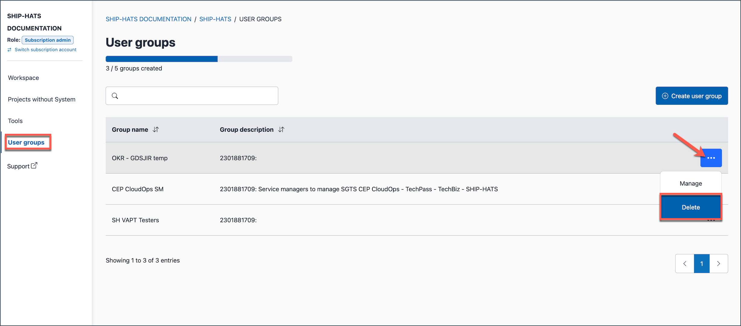Click the groups created progress bar
The width and height of the screenshot is (741, 326).
(199, 59)
